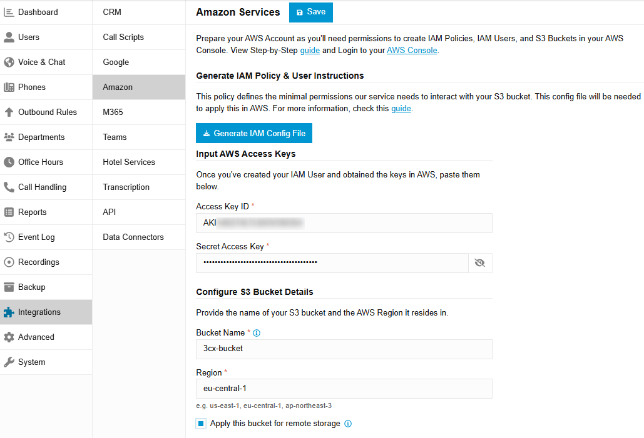Click the System wrench icon
This screenshot has width=644, height=438.
click(x=9, y=362)
